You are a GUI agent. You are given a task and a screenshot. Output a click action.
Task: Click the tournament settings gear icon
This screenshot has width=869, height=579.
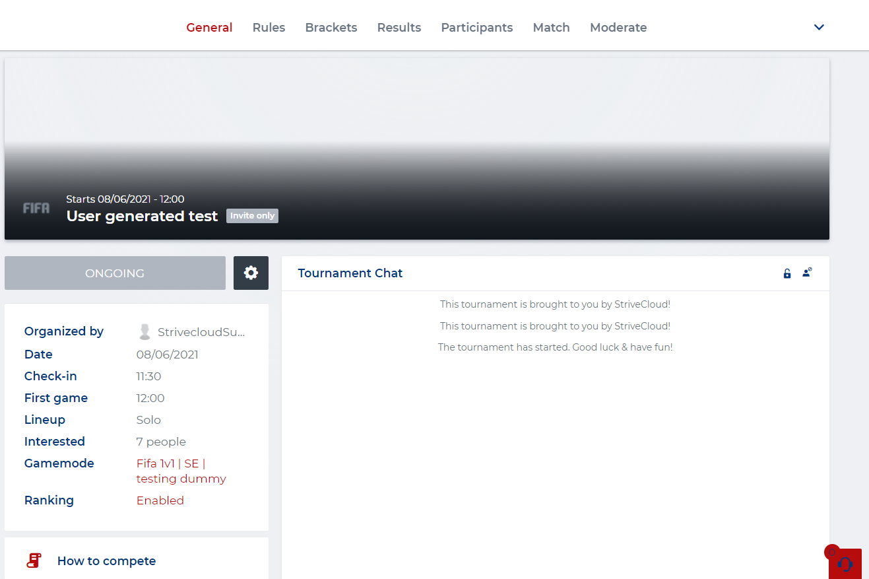[251, 273]
